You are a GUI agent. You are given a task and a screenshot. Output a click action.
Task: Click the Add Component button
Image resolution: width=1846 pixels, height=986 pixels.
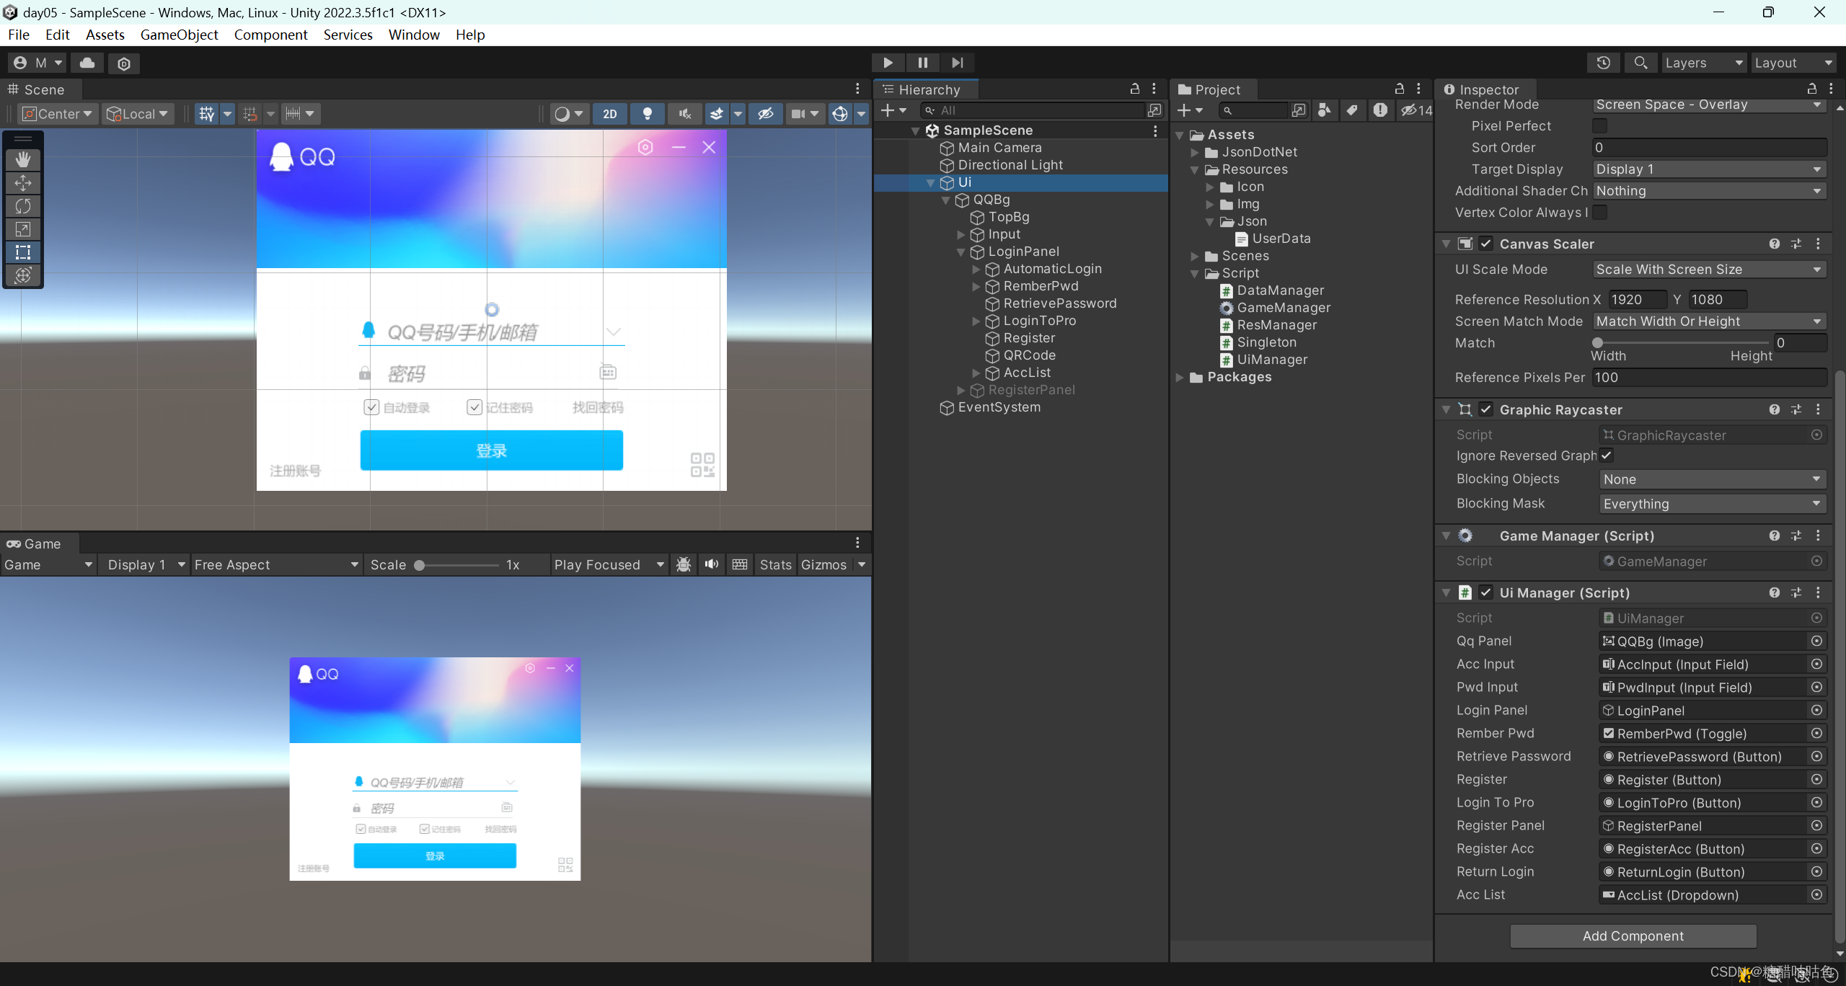click(1633, 936)
